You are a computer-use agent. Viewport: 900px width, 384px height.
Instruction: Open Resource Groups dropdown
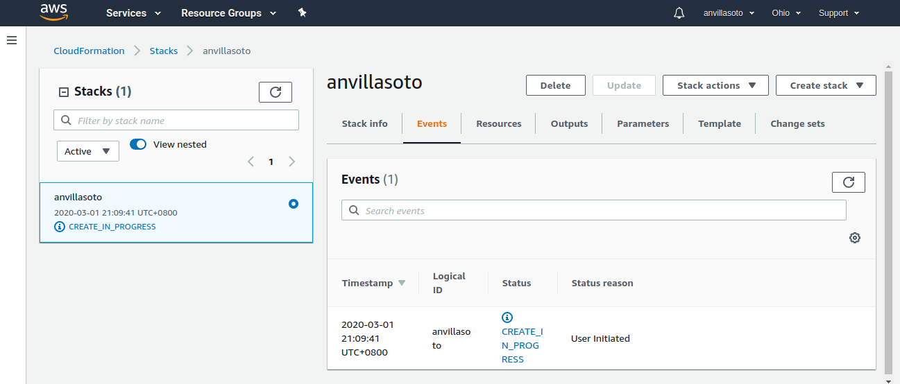[x=228, y=13]
